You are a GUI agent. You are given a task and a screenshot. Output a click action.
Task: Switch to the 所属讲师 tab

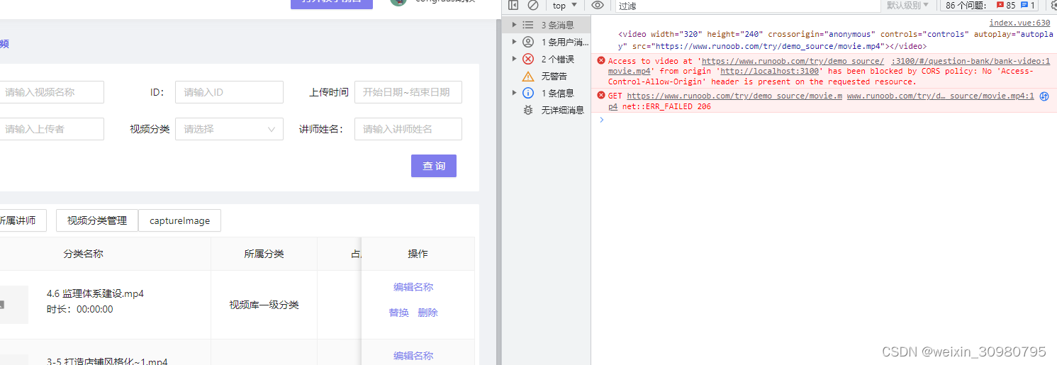23,220
